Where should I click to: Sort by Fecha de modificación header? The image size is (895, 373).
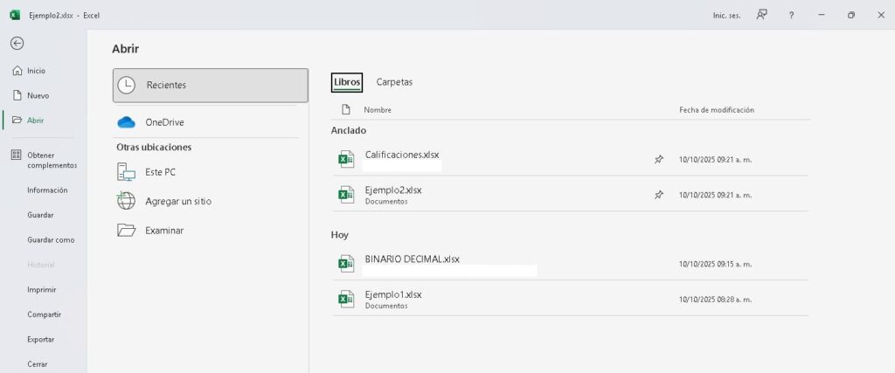click(x=717, y=110)
